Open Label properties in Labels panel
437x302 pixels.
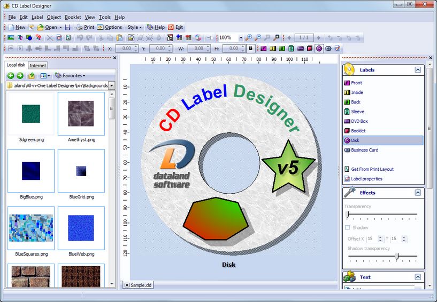366,179
